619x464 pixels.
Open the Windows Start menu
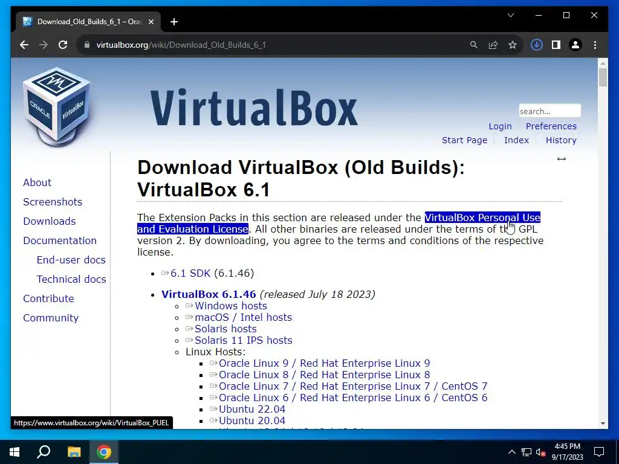click(x=15, y=452)
